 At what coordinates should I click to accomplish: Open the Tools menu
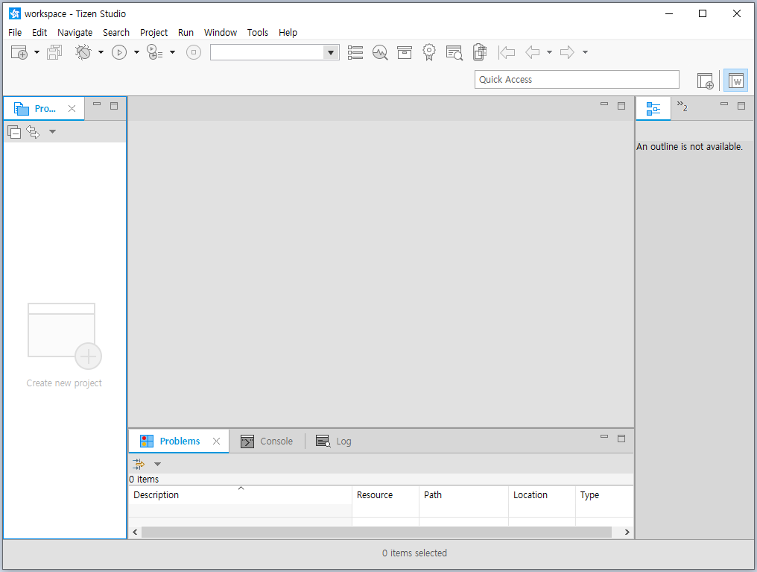(258, 32)
